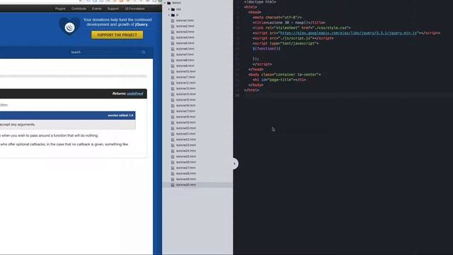Open lezione4.html in the file tree

pos(185,38)
